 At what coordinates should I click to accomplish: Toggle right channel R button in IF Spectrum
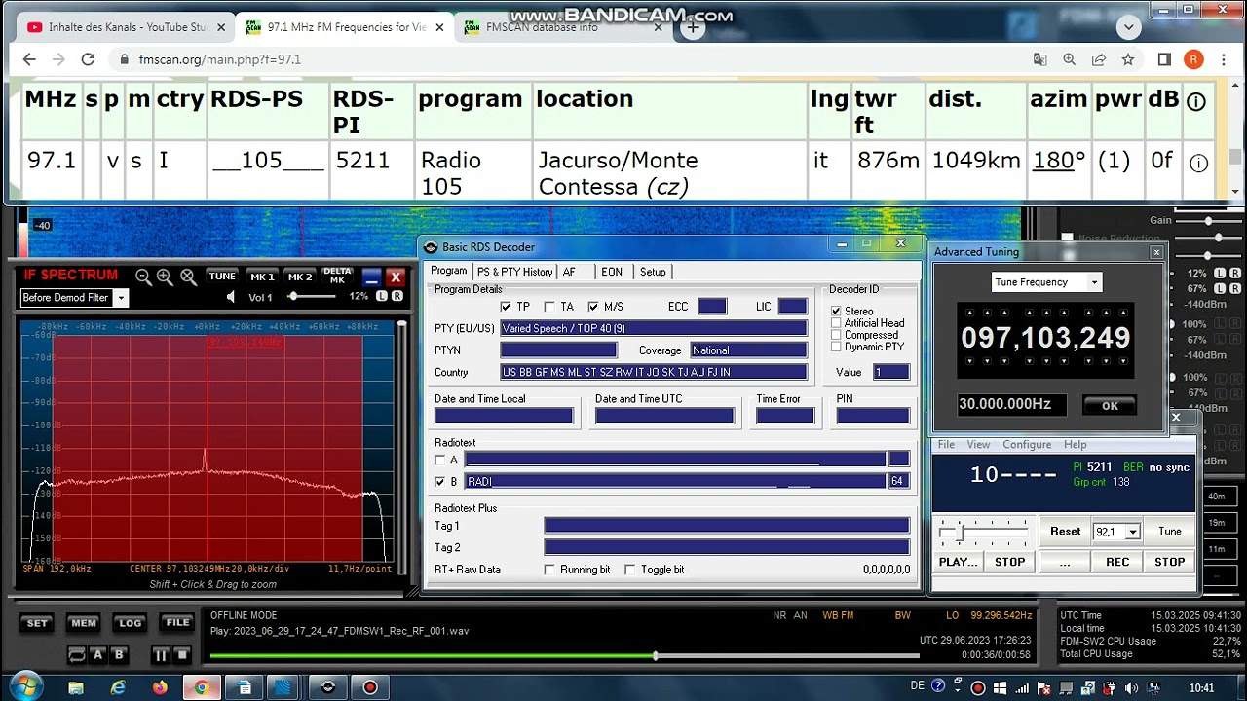pos(397,296)
